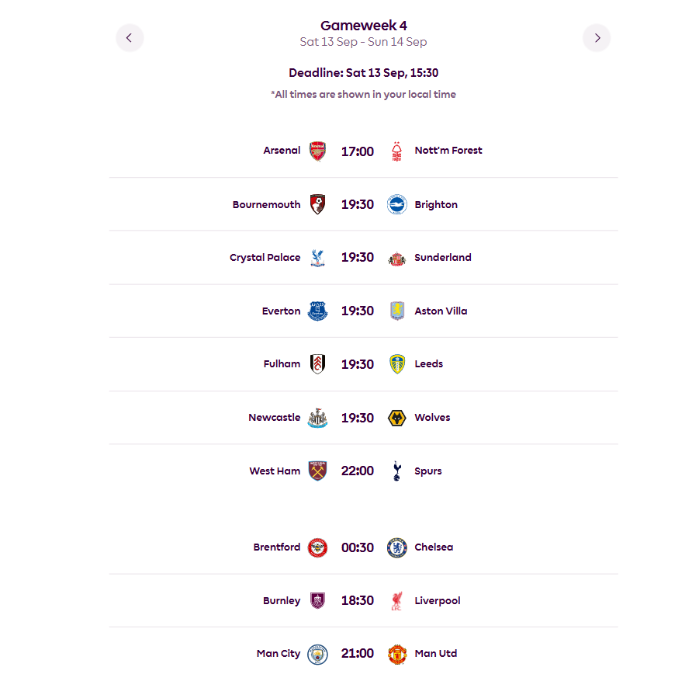Image resolution: width=699 pixels, height=688 pixels.
Task: Click the Nott'm Forest club crest
Action: tap(397, 151)
